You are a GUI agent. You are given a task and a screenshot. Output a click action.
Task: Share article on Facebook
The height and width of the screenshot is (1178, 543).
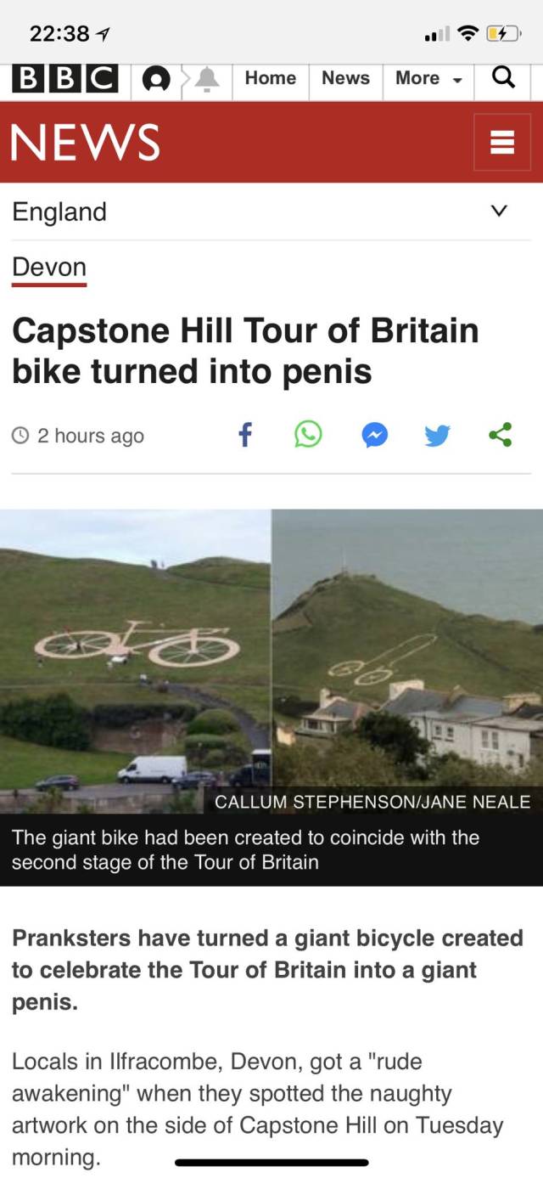(244, 435)
